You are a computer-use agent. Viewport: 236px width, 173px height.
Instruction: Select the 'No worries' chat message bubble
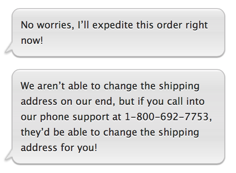[118, 33]
